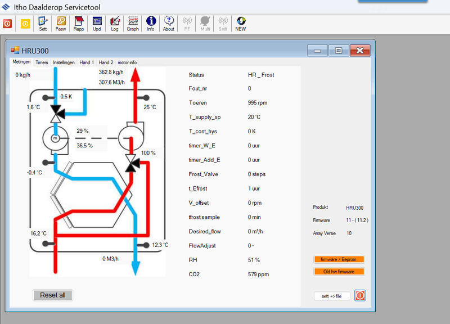This screenshot has height=324, width=450.
Task: Click the exhaust fan symbol
Action: [x=131, y=137]
